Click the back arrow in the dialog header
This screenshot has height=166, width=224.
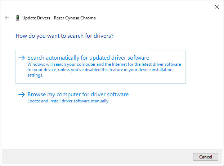pyautogui.click(x=7, y=18)
